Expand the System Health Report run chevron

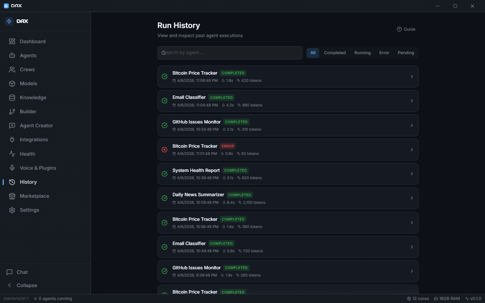click(x=412, y=174)
